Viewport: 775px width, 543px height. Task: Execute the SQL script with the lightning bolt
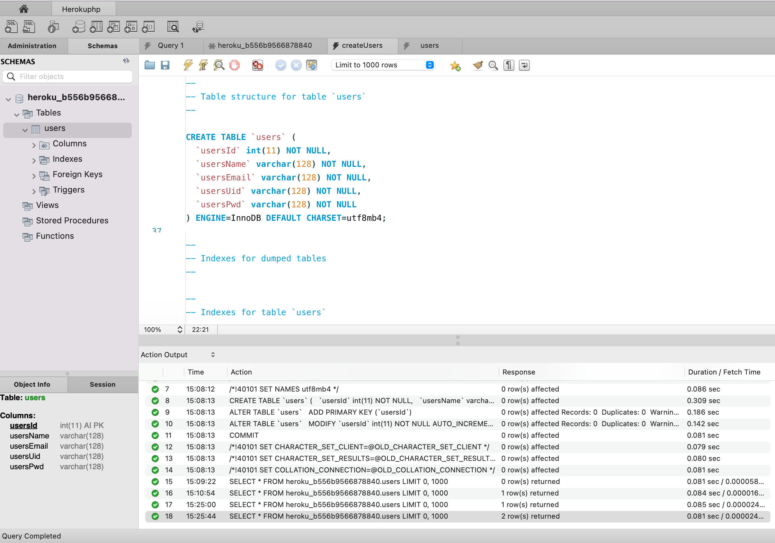(x=188, y=65)
